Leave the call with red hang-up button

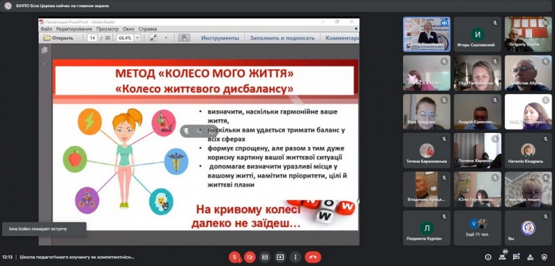tap(313, 257)
